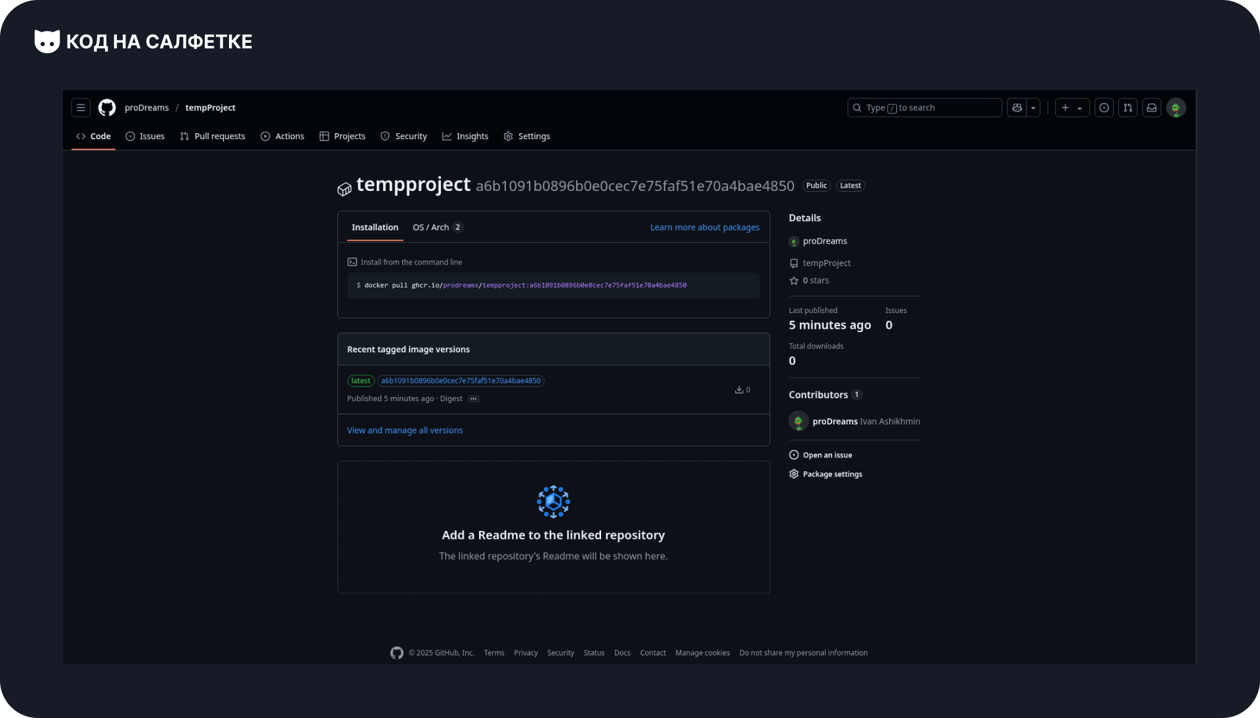
Task: Click the docker pull command text
Action: 525,285
